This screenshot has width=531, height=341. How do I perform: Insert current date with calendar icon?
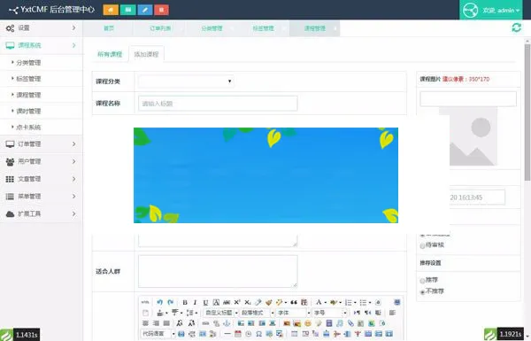click(238, 334)
